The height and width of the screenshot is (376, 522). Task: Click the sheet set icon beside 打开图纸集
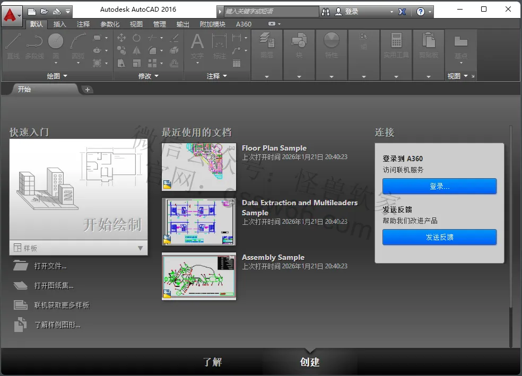(21, 285)
